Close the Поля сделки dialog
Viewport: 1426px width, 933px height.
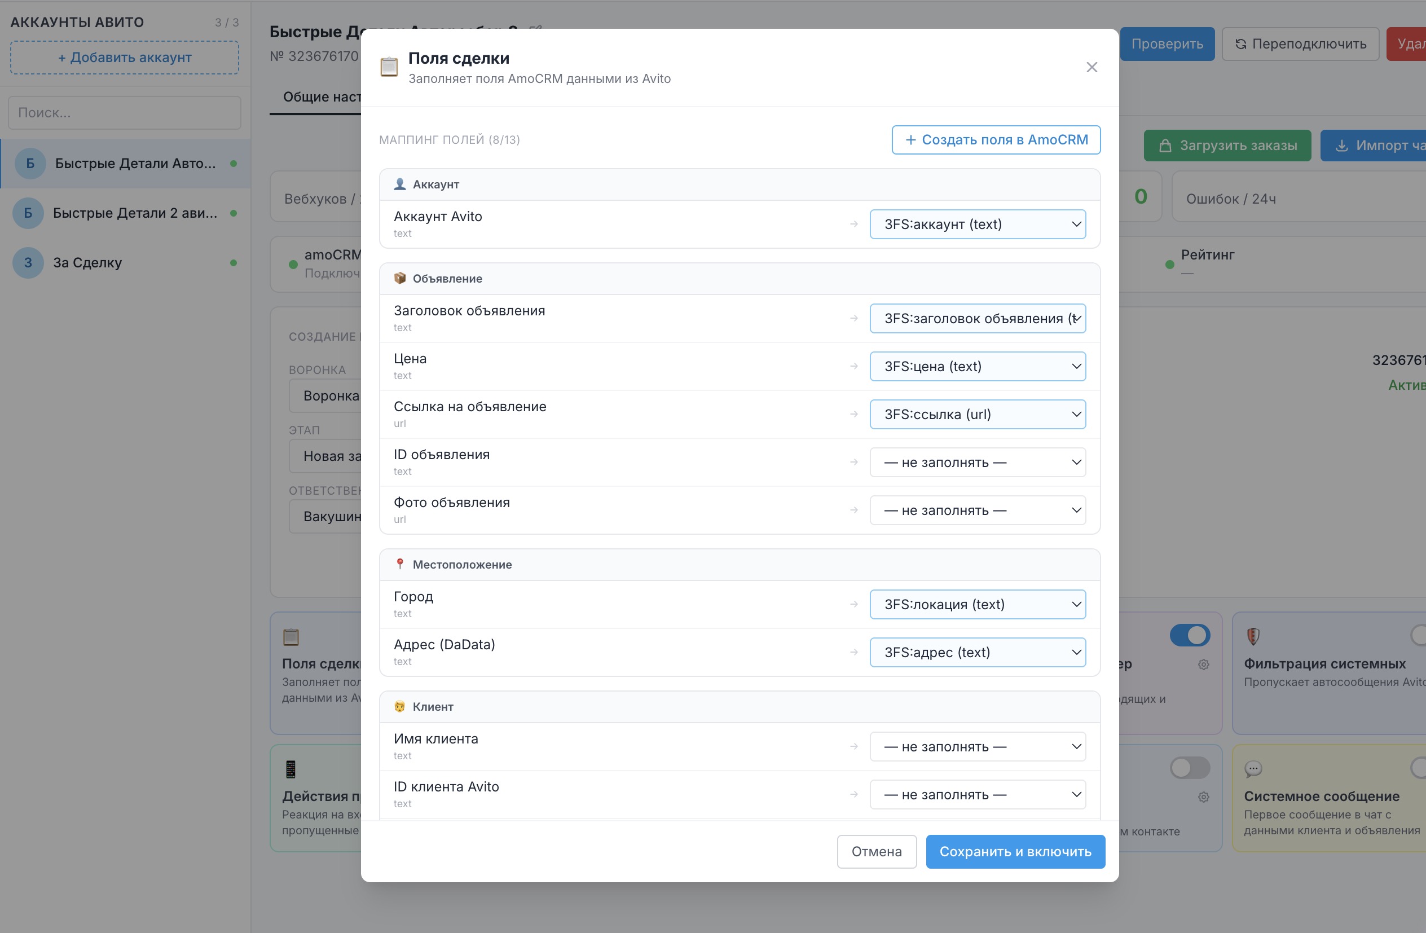click(x=1091, y=67)
